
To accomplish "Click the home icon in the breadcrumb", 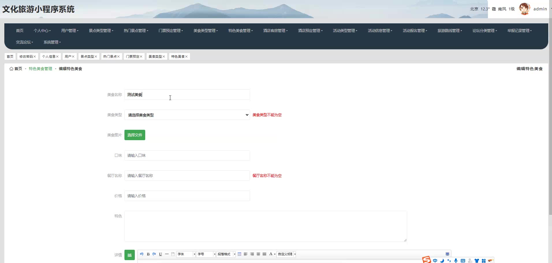I will pos(11,69).
